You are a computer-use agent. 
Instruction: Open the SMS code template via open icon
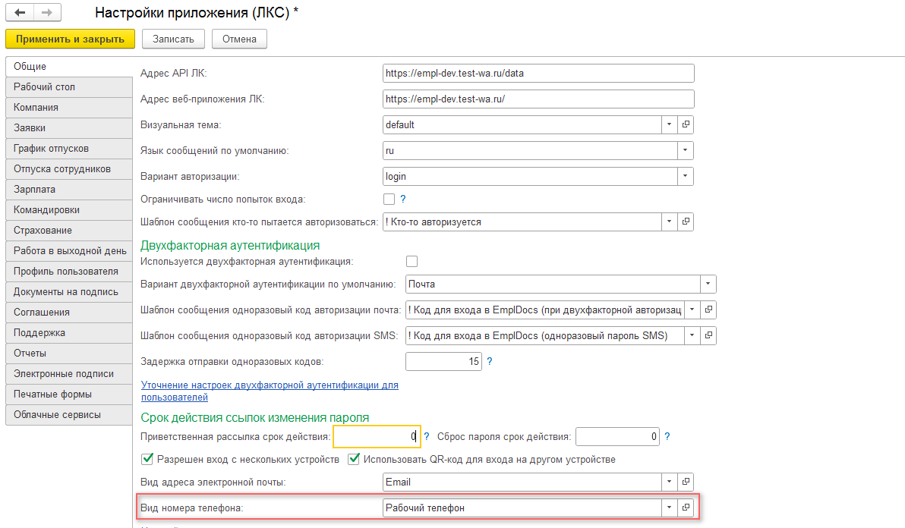[708, 335]
